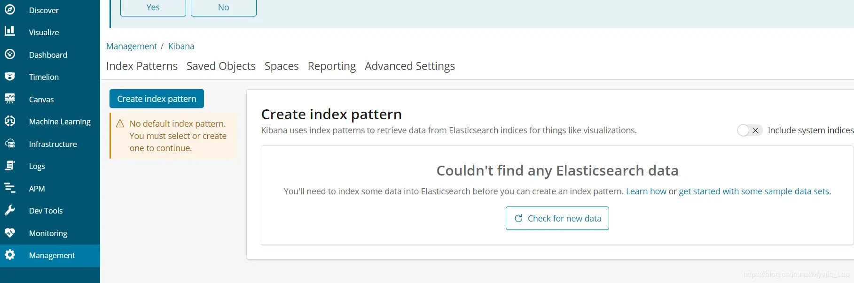Click the Infrastructure cloud icon
This screenshot has width=854, height=283.
click(x=10, y=144)
